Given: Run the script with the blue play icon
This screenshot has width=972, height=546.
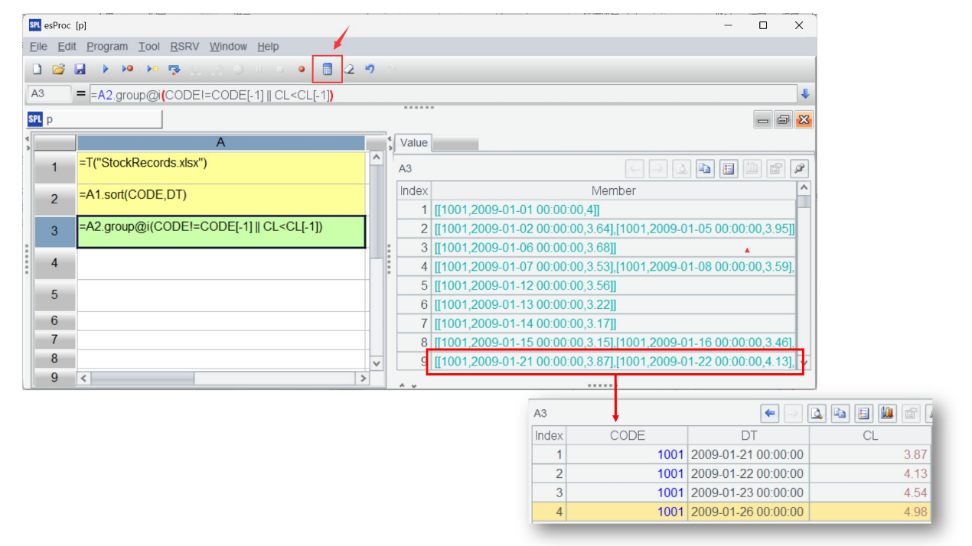Looking at the screenshot, I should (x=106, y=69).
